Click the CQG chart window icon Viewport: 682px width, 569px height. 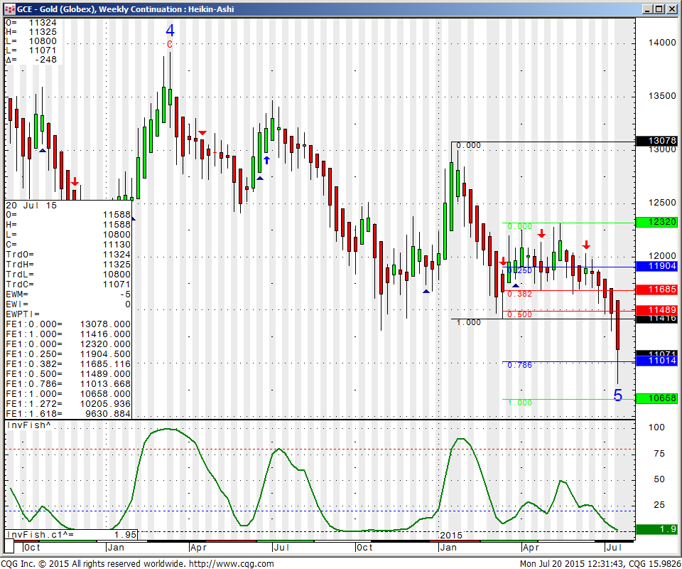tap(8, 9)
